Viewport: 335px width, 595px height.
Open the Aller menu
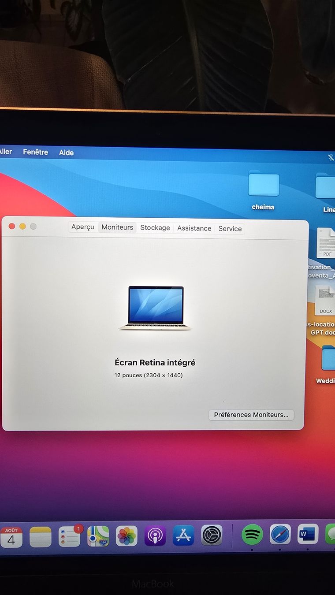[x=6, y=152]
